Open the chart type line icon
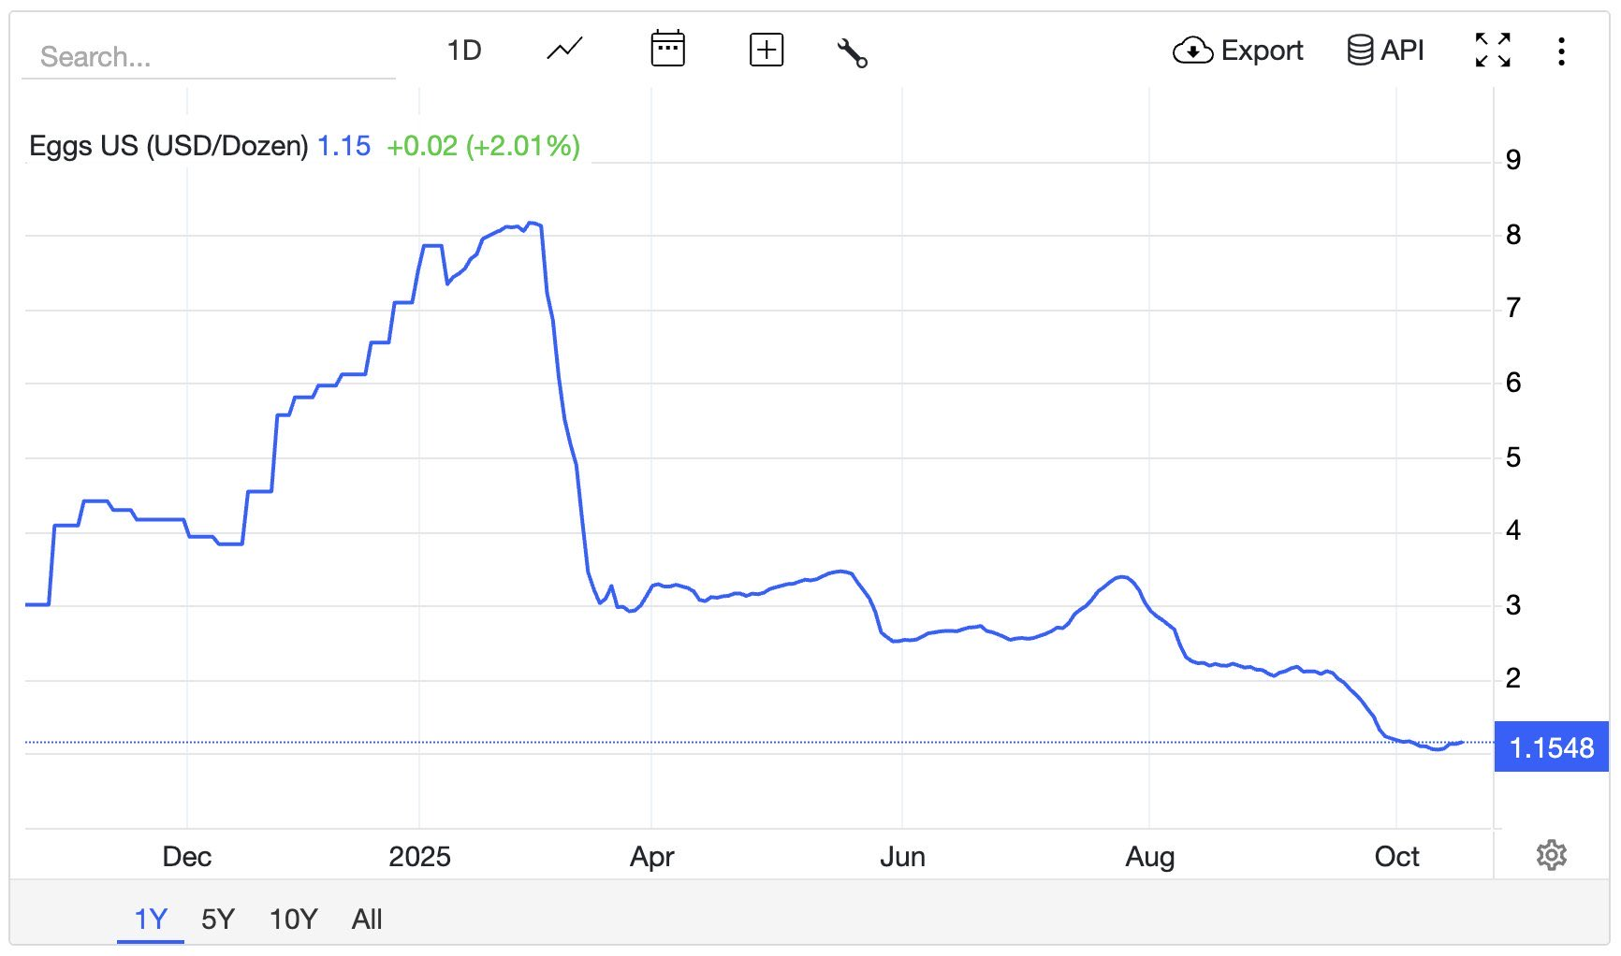This screenshot has height=956, width=1621. point(564,50)
